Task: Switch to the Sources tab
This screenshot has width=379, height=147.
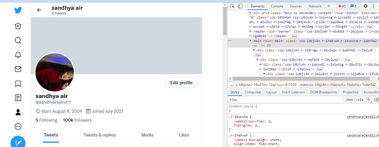Action: 296,6
